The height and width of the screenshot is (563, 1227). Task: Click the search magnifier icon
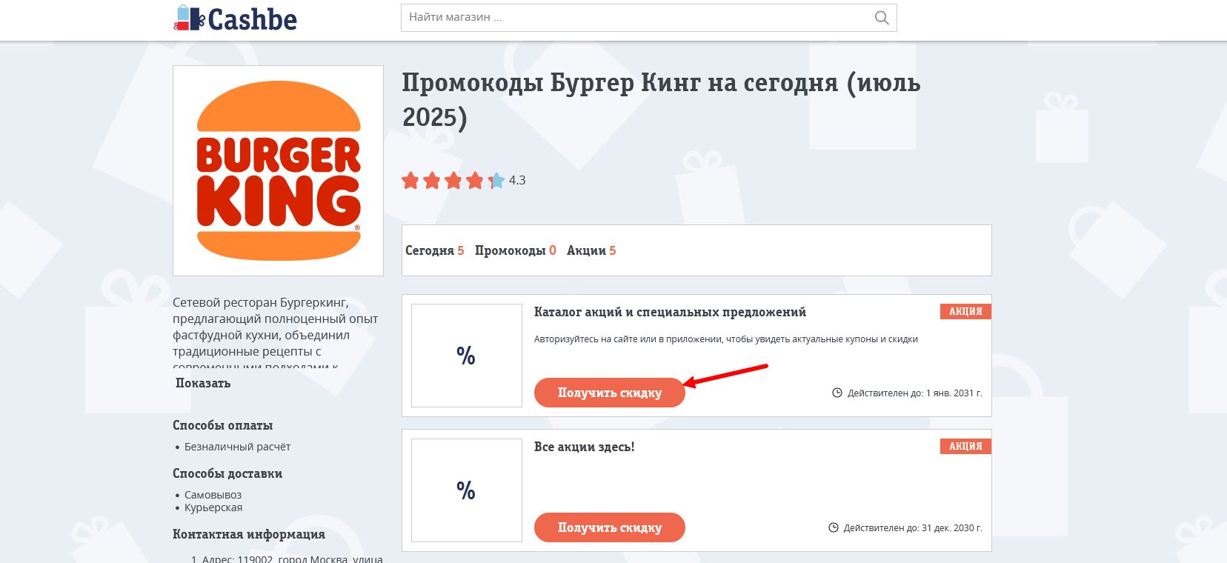pos(881,18)
